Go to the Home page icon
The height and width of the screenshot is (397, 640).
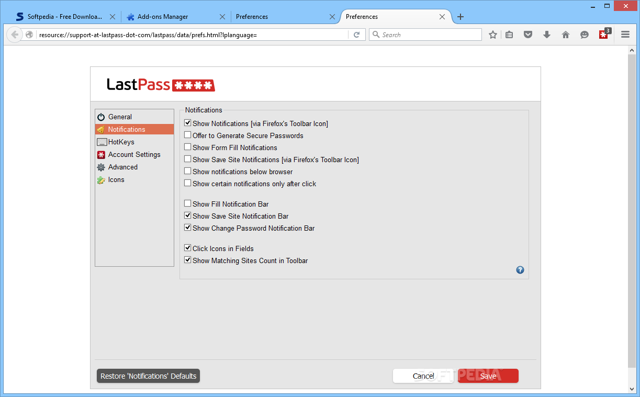pos(566,35)
